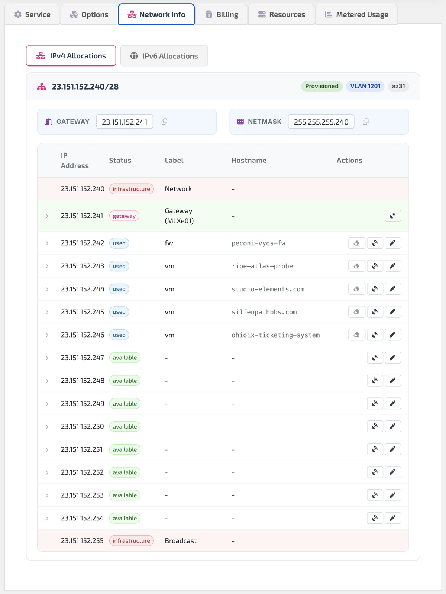Click the gateway status badge

coord(124,216)
